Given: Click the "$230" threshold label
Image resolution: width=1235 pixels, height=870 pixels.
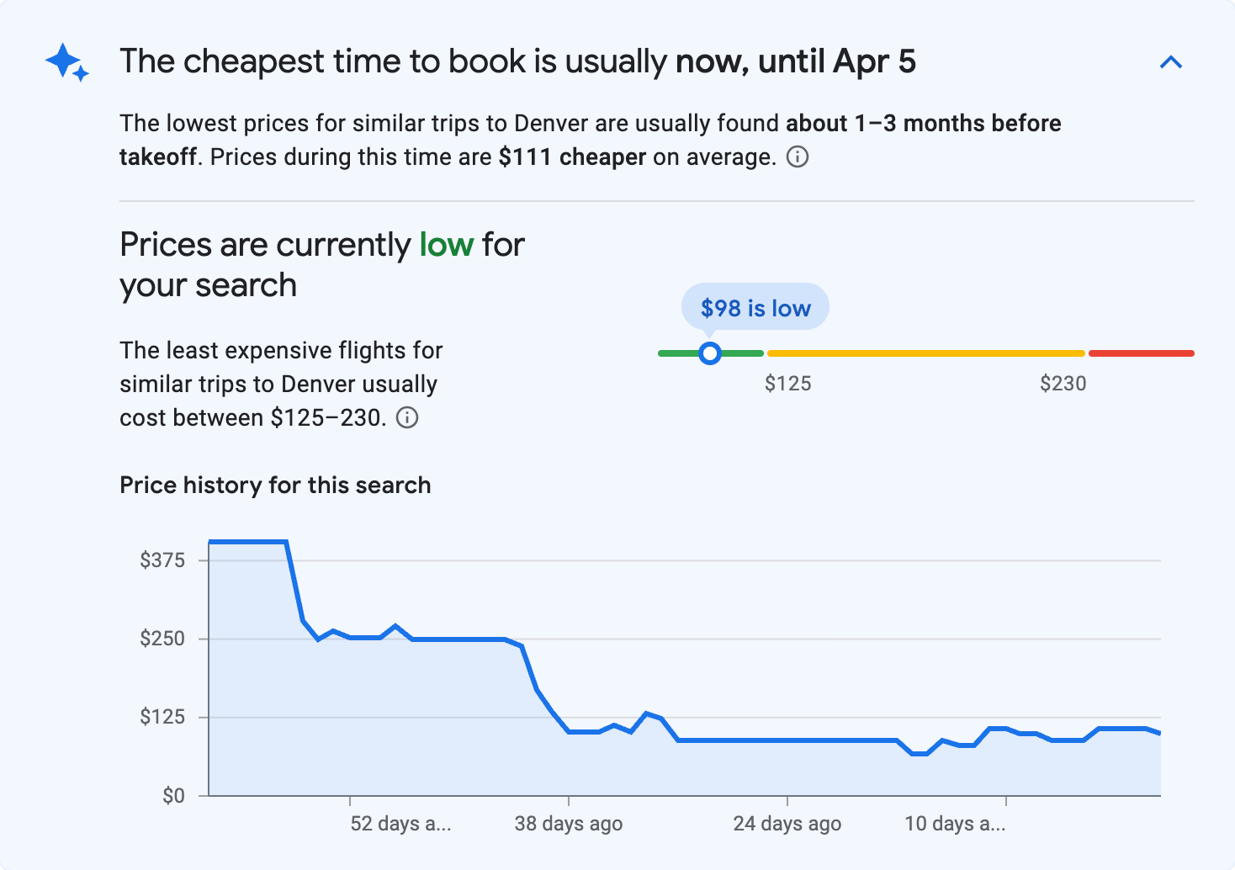Looking at the screenshot, I should pos(1063,383).
